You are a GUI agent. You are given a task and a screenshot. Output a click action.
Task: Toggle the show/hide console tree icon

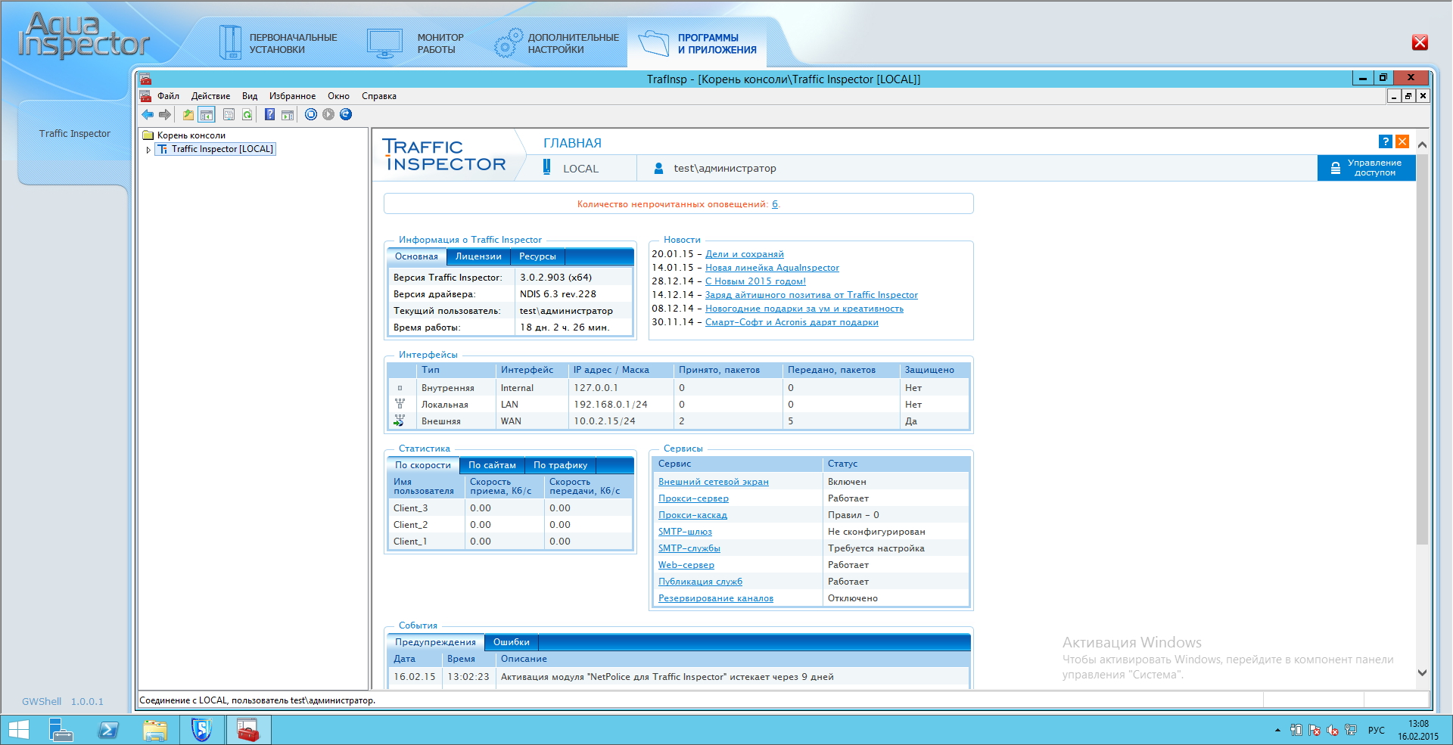tap(207, 114)
